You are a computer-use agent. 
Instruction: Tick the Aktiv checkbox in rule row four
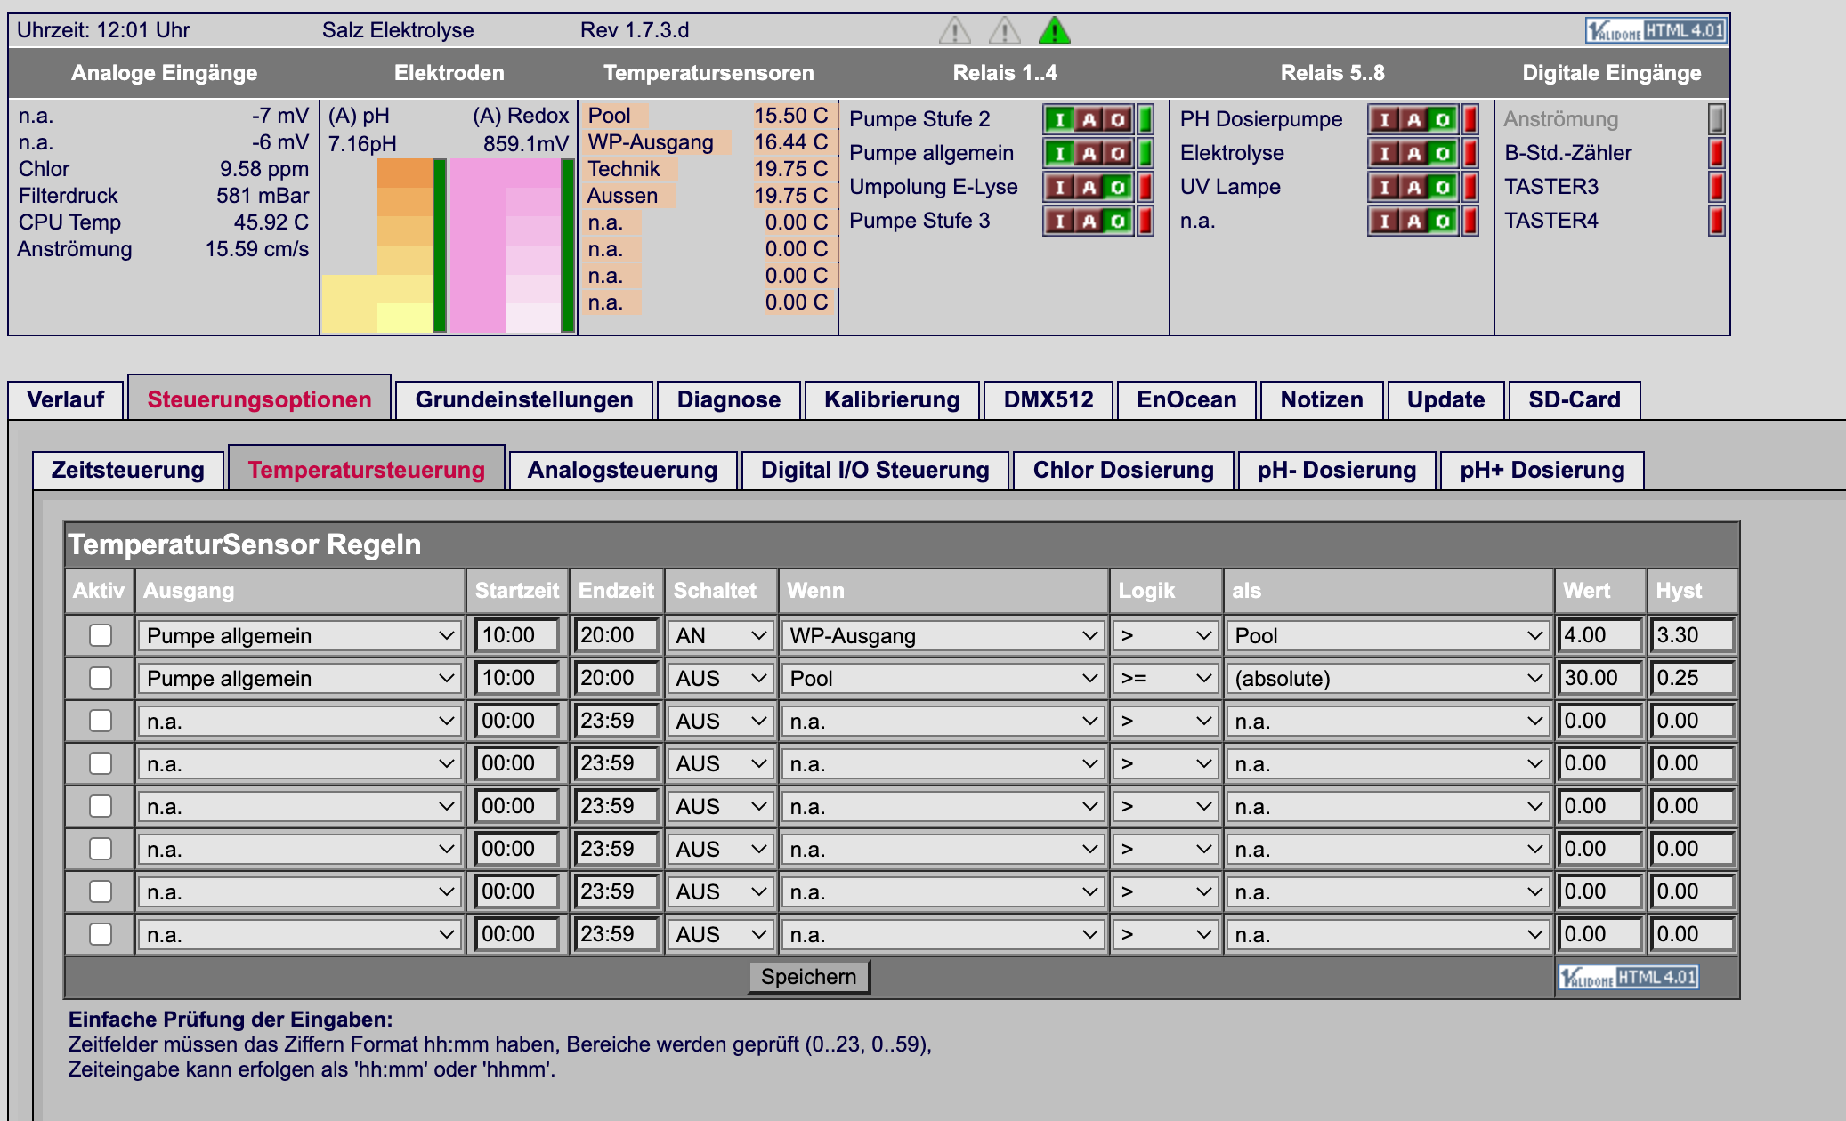point(101,763)
